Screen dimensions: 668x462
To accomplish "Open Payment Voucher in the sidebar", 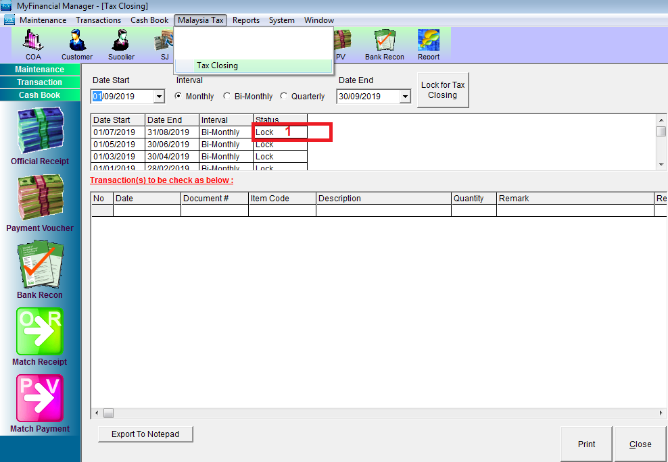I will pos(40,203).
